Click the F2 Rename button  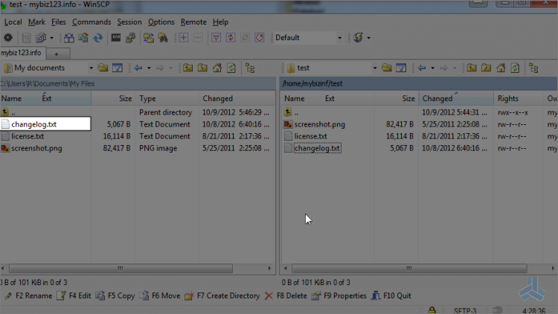tap(29, 296)
